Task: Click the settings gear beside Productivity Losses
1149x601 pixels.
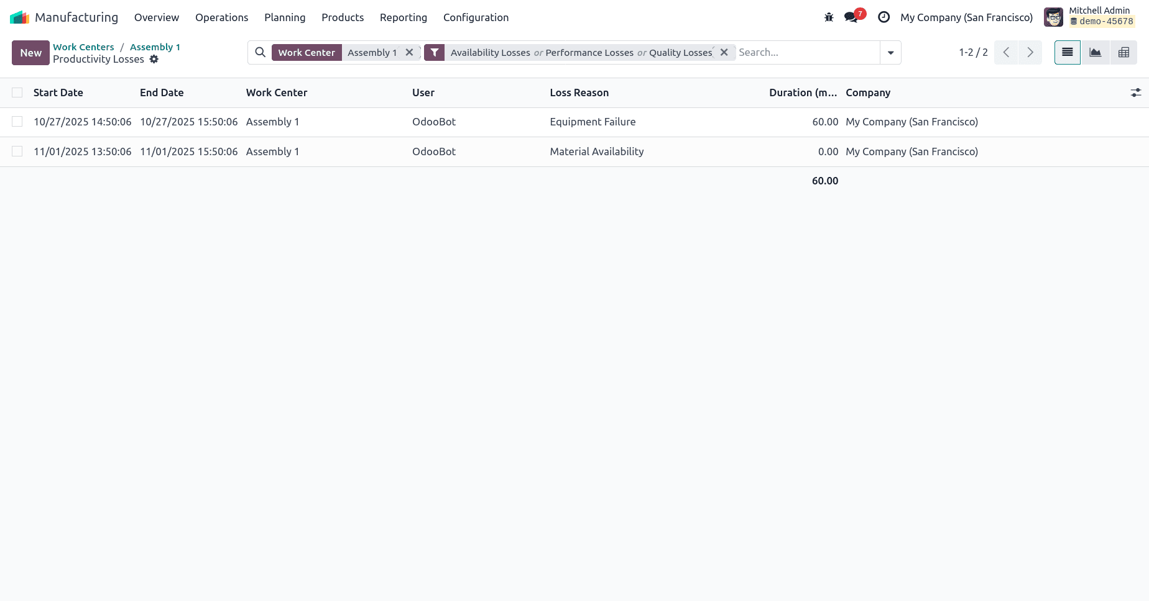Action: tap(154, 59)
